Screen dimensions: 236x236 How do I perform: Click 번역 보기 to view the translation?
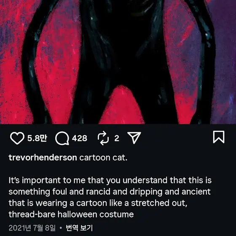click(x=79, y=228)
